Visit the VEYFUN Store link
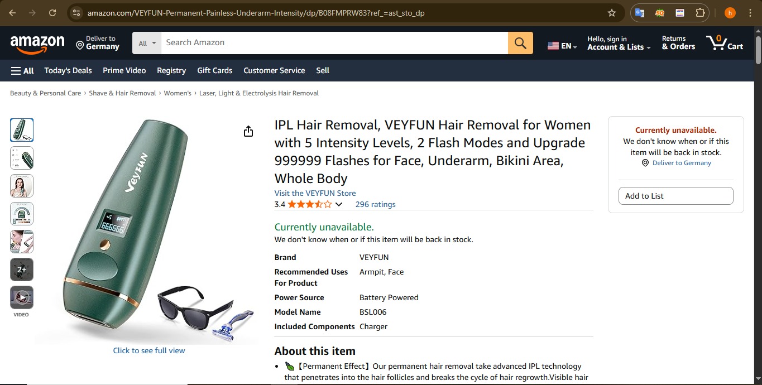The height and width of the screenshot is (385, 762). coord(315,193)
